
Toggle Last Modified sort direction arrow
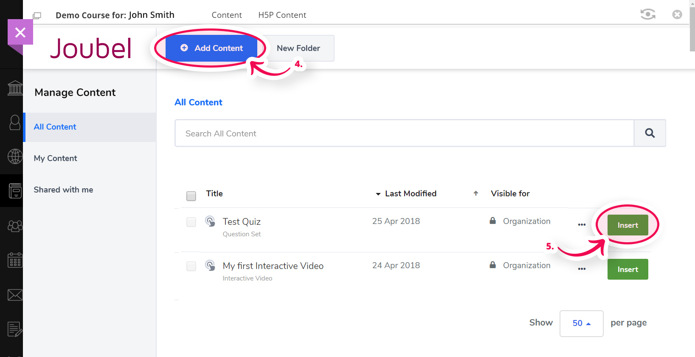tap(476, 193)
